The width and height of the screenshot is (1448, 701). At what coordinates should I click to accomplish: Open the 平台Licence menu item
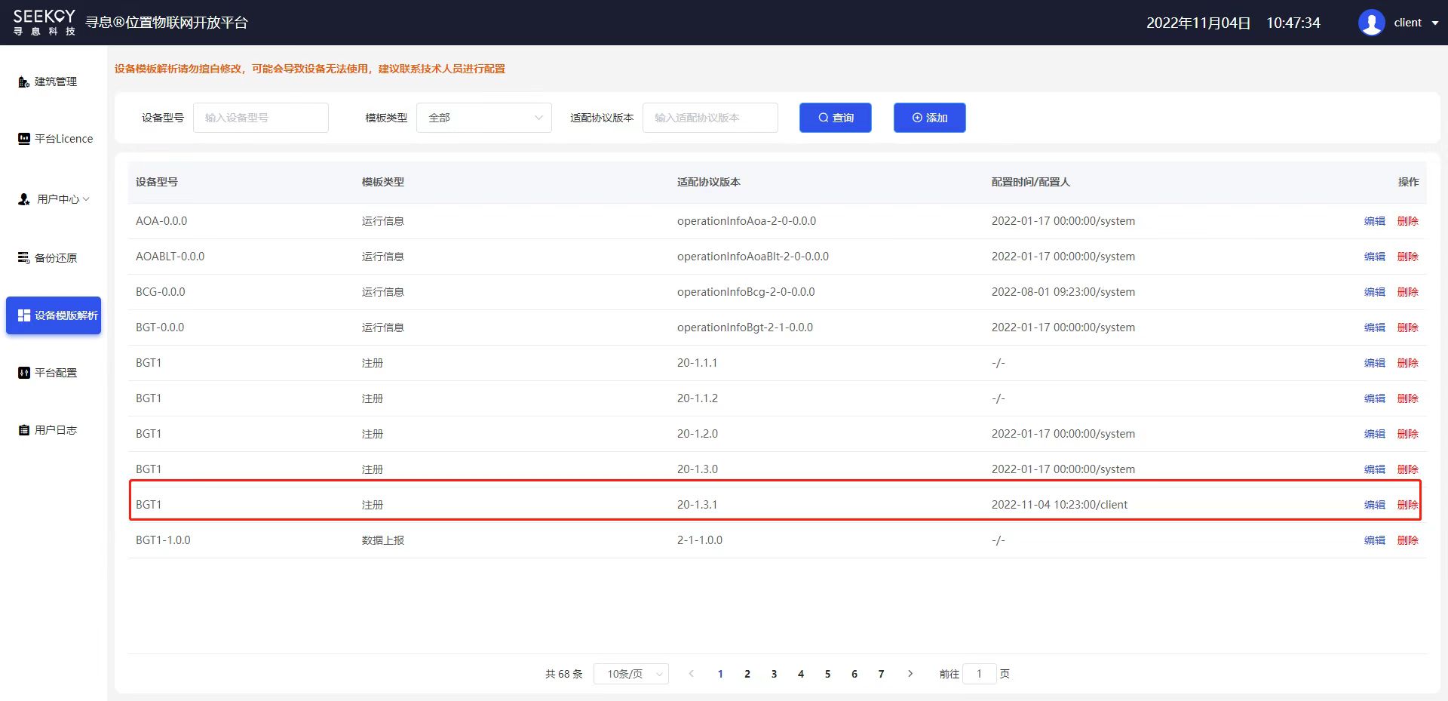coord(54,139)
